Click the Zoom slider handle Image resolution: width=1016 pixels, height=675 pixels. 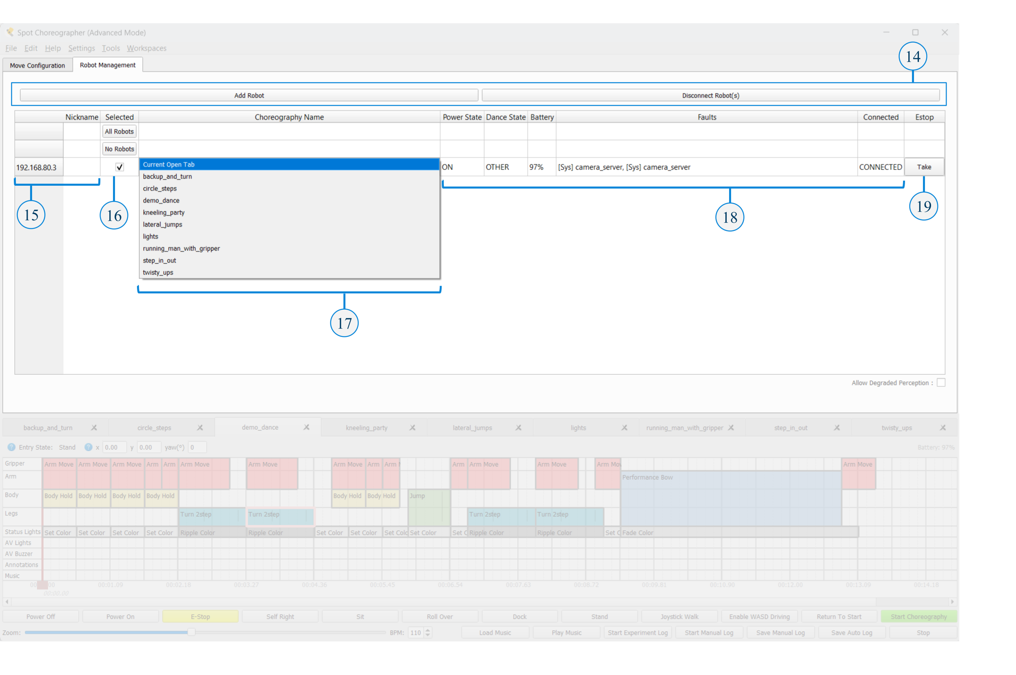(191, 632)
